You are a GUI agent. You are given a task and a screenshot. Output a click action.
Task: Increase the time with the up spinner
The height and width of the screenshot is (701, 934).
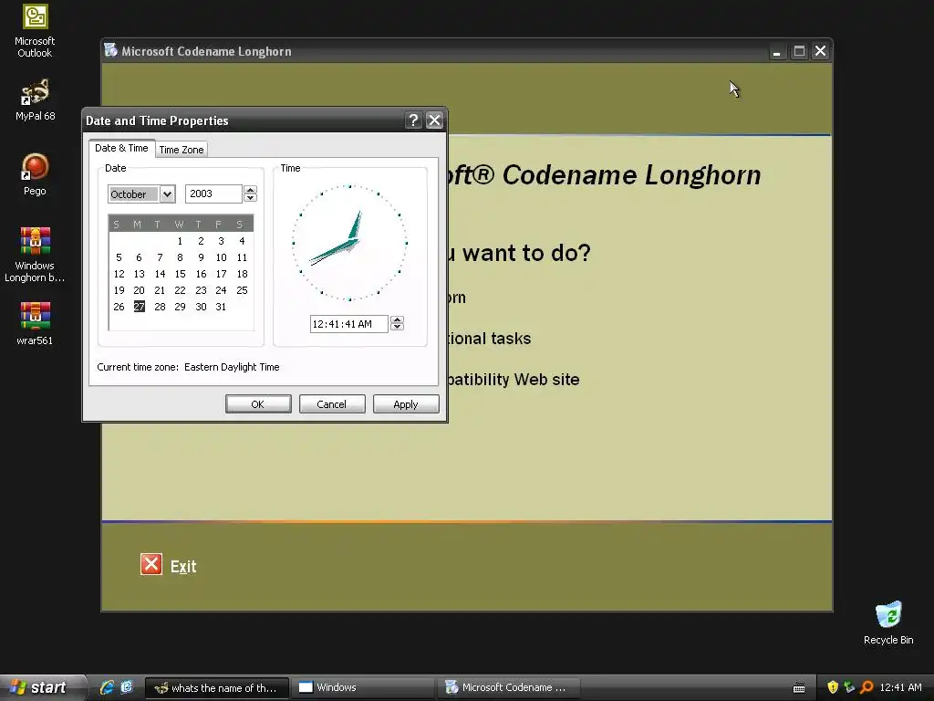(x=398, y=319)
